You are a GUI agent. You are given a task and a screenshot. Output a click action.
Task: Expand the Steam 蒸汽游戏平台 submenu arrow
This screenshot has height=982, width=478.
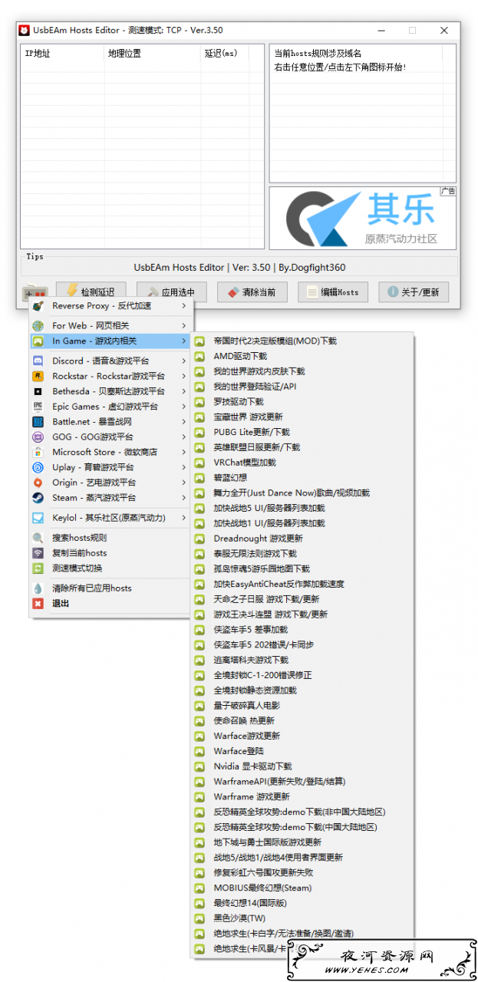click(x=184, y=498)
